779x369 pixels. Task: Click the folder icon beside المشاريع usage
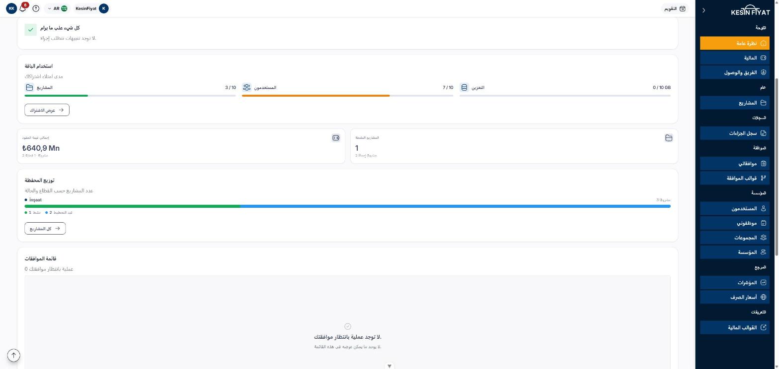(x=29, y=87)
